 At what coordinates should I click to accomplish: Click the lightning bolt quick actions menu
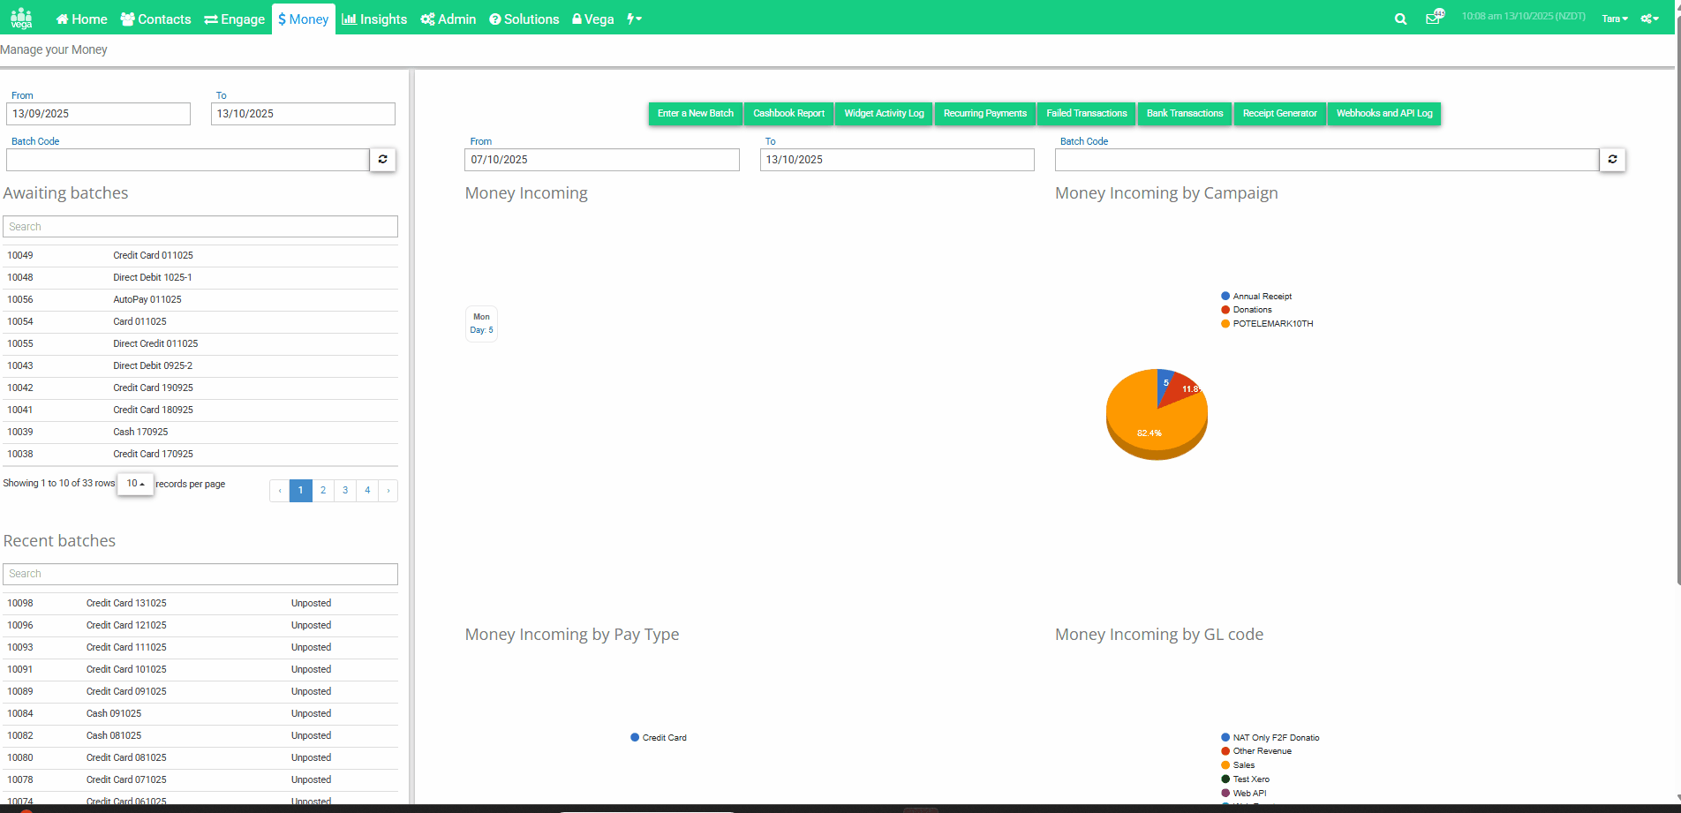(634, 19)
